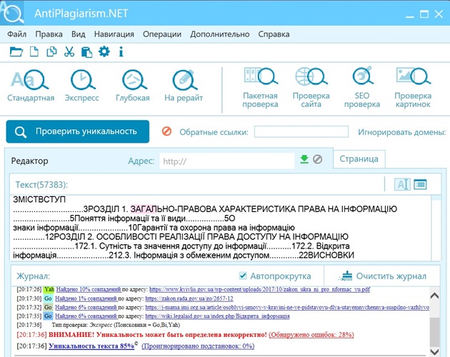Click the red prohibited icon near Обратные ссылки

click(166, 131)
